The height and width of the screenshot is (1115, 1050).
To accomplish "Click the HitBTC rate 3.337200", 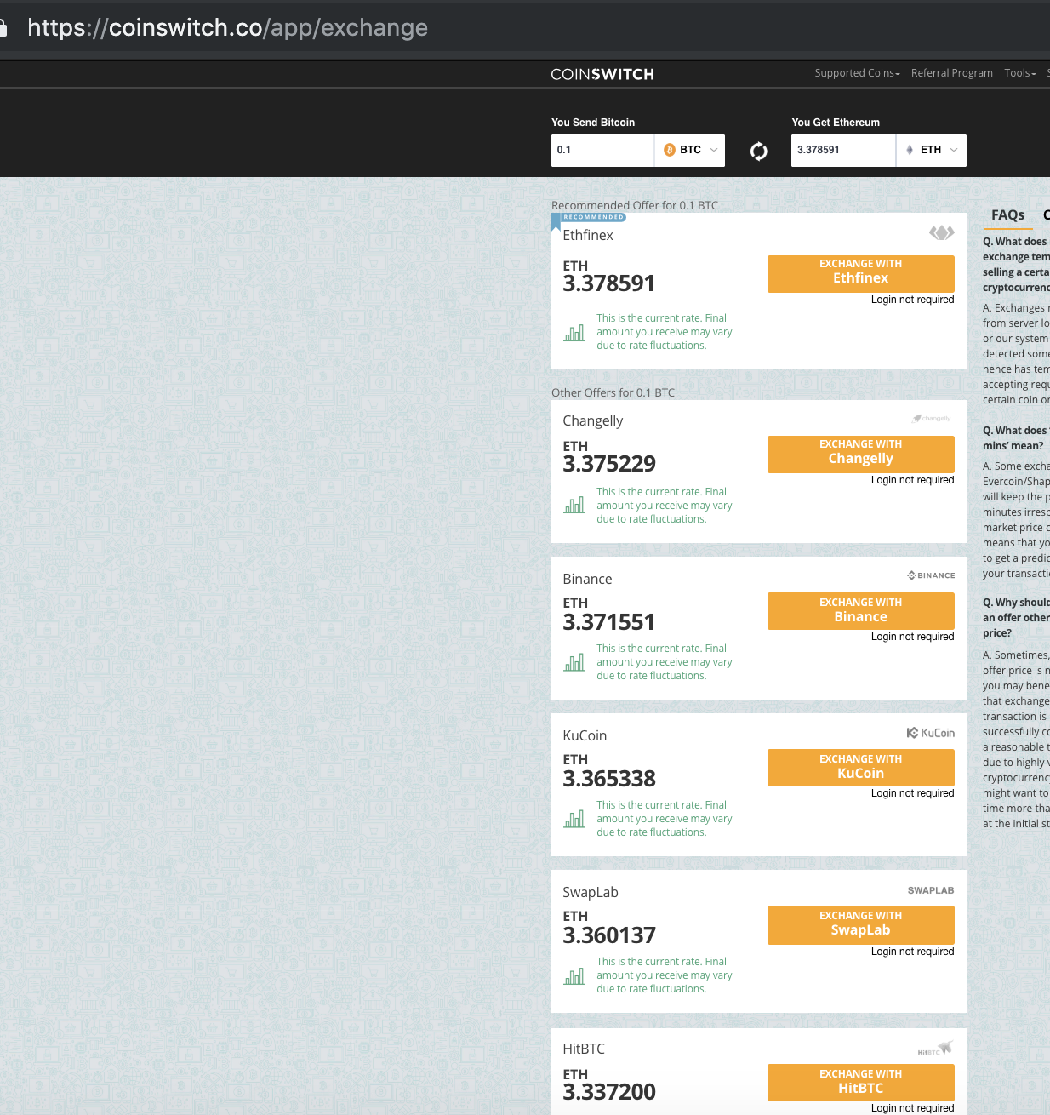I will 609,1092.
